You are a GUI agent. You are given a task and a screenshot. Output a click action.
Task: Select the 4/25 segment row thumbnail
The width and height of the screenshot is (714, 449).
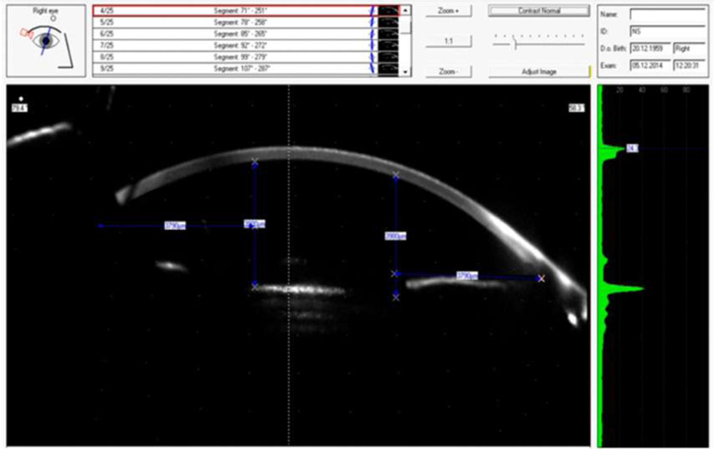(388, 11)
